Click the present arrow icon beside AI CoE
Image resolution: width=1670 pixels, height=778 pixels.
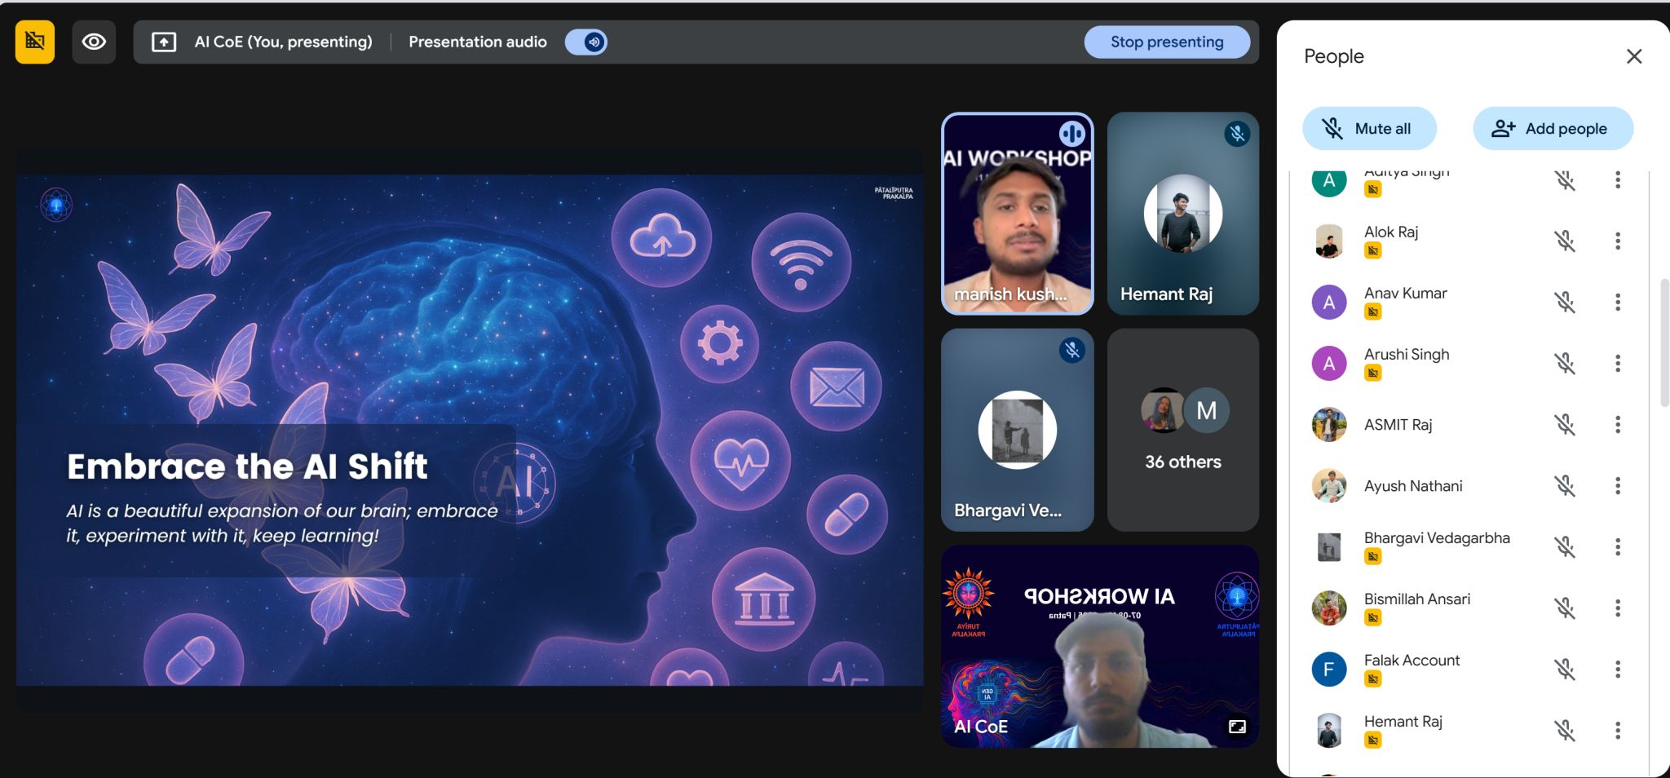[163, 41]
